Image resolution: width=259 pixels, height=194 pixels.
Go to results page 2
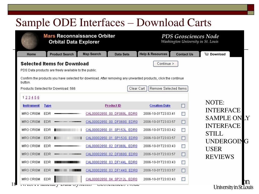coord(26,98)
